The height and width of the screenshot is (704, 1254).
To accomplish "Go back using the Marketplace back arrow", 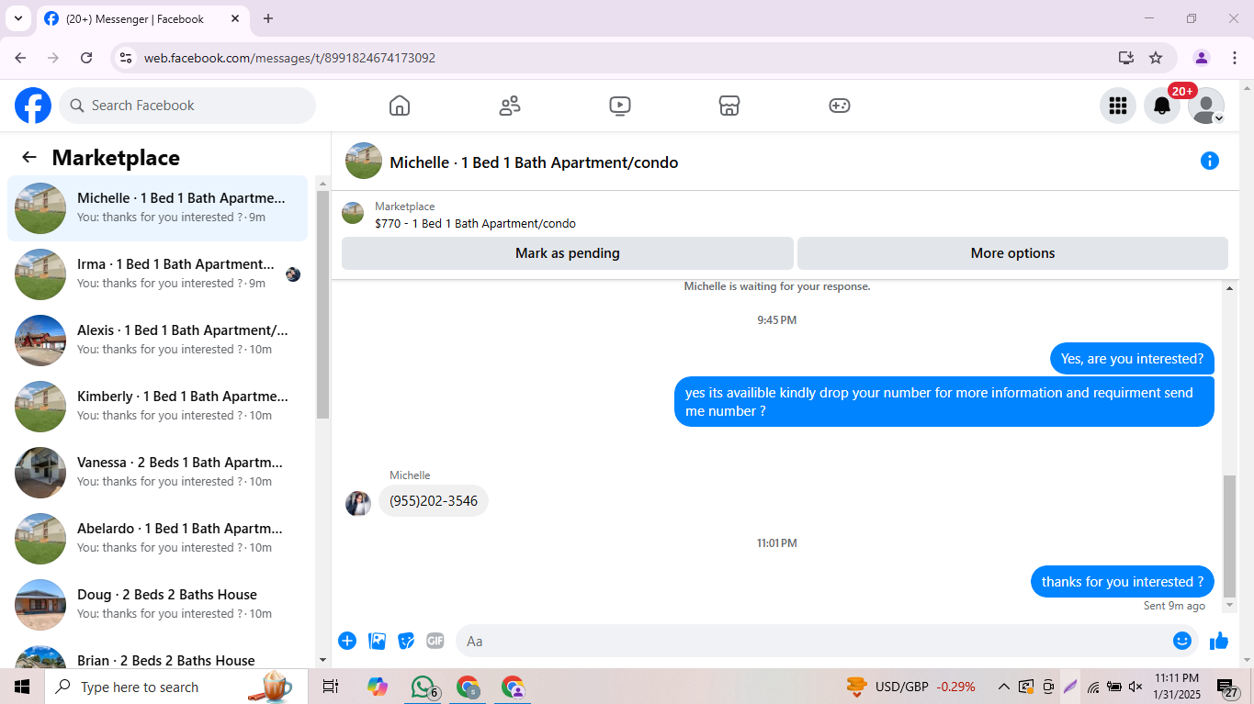I will [29, 157].
